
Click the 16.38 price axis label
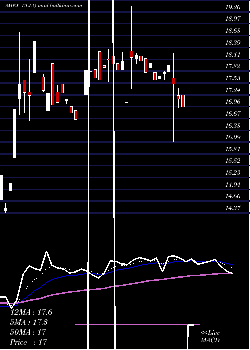[233, 126]
